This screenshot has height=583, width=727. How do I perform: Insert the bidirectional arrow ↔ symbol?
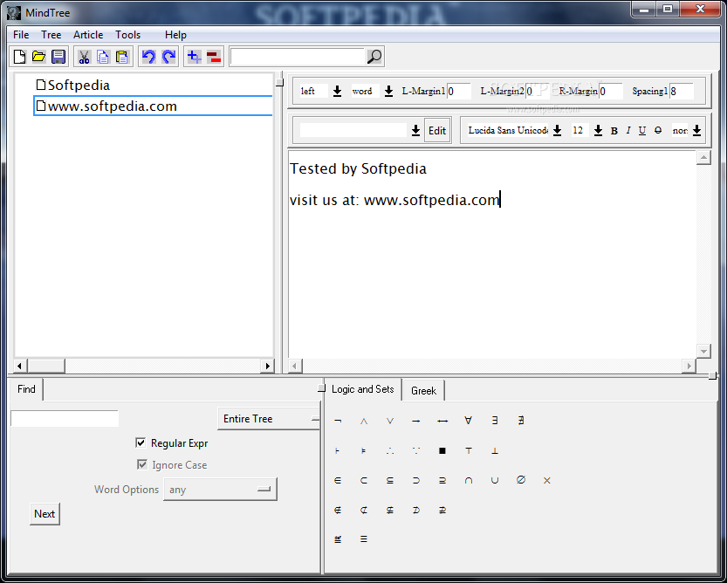tap(442, 421)
